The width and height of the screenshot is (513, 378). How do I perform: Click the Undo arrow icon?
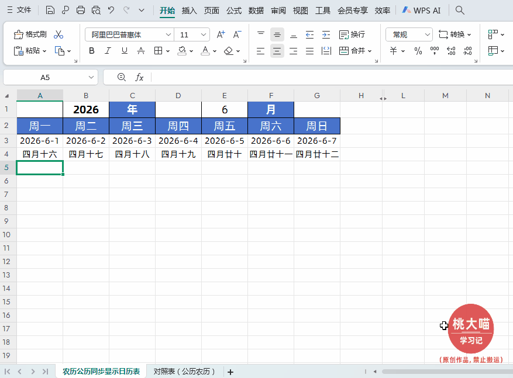[111, 10]
